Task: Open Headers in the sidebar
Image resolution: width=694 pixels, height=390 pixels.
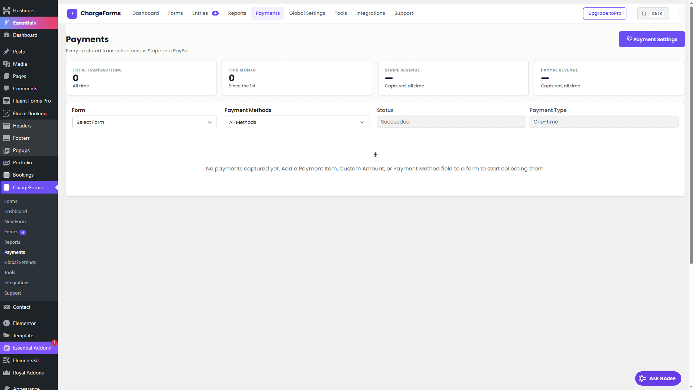Action: 29,126
